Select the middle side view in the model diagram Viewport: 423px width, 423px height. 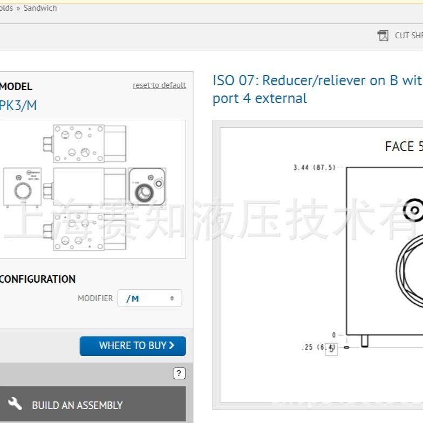tap(85, 187)
